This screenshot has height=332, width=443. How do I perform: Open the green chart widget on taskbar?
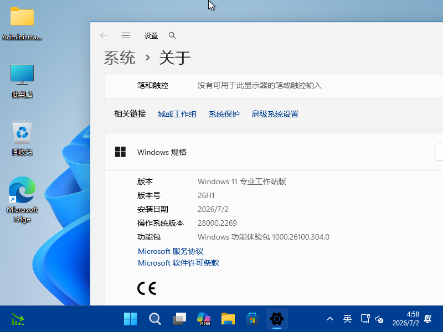point(18,319)
